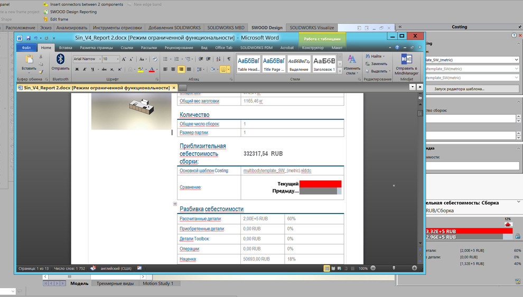The height and width of the screenshot is (297, 523).
Task: Click the Find binoculars icon in Editing
Action: coord(367,56)
